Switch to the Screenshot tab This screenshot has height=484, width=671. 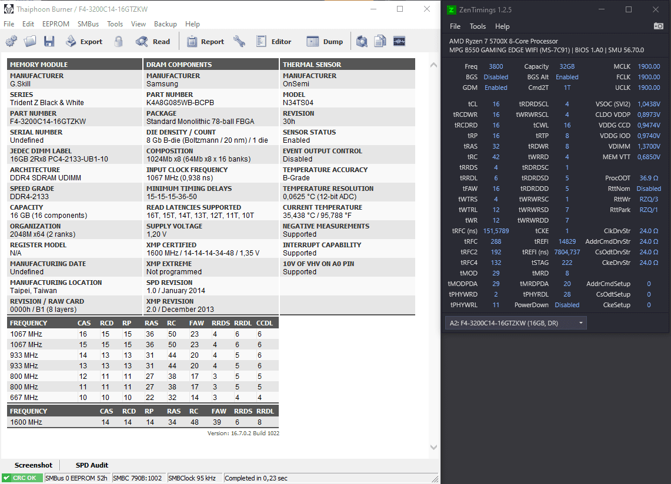pos(34,465)
